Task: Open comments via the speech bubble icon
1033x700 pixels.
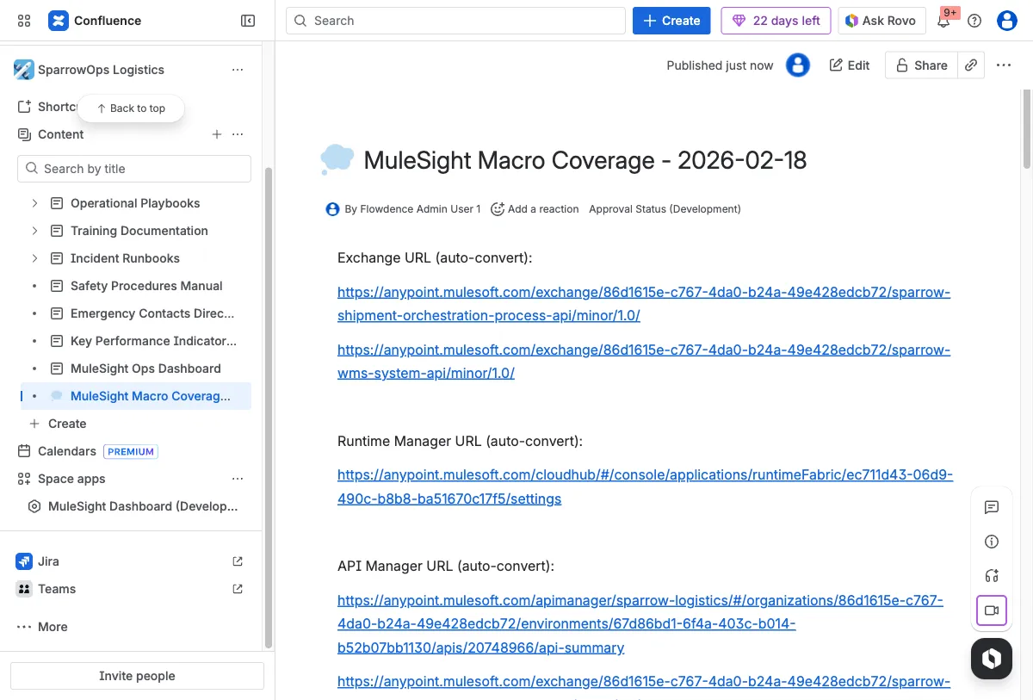Action: pos(992,507)
